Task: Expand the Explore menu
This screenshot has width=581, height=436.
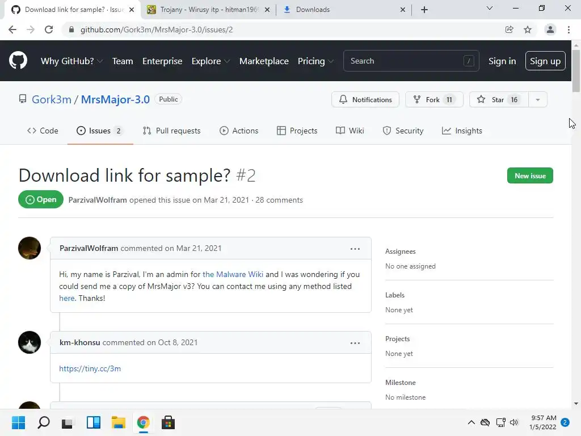Action: 210,61
